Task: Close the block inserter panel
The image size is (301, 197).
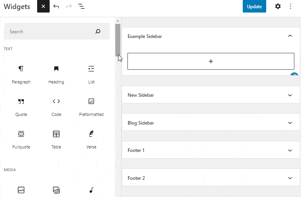Action: coord(43,6)
